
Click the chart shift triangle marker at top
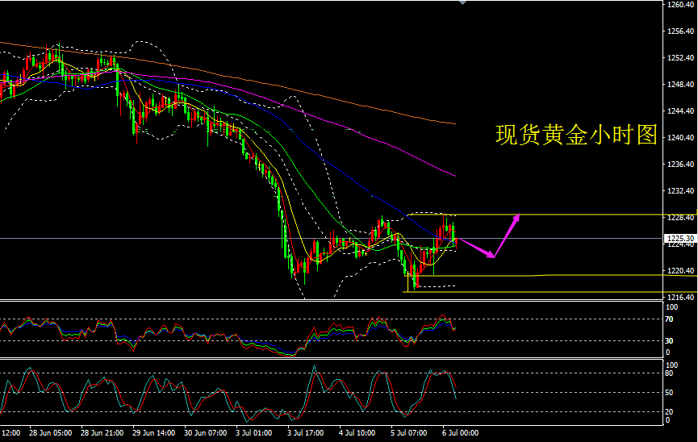pyautogui.click(x=462, y=2)
